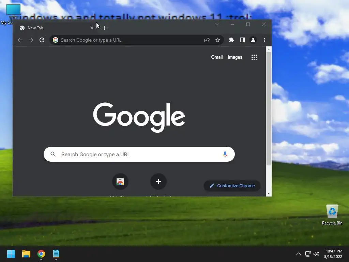Go back using the Chrome back arrow
This screenshot has height=262, width=349.
20,40
